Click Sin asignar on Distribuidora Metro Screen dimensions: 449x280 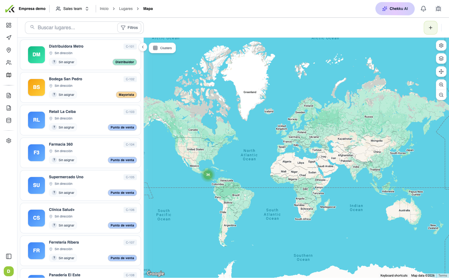point(63,62)
